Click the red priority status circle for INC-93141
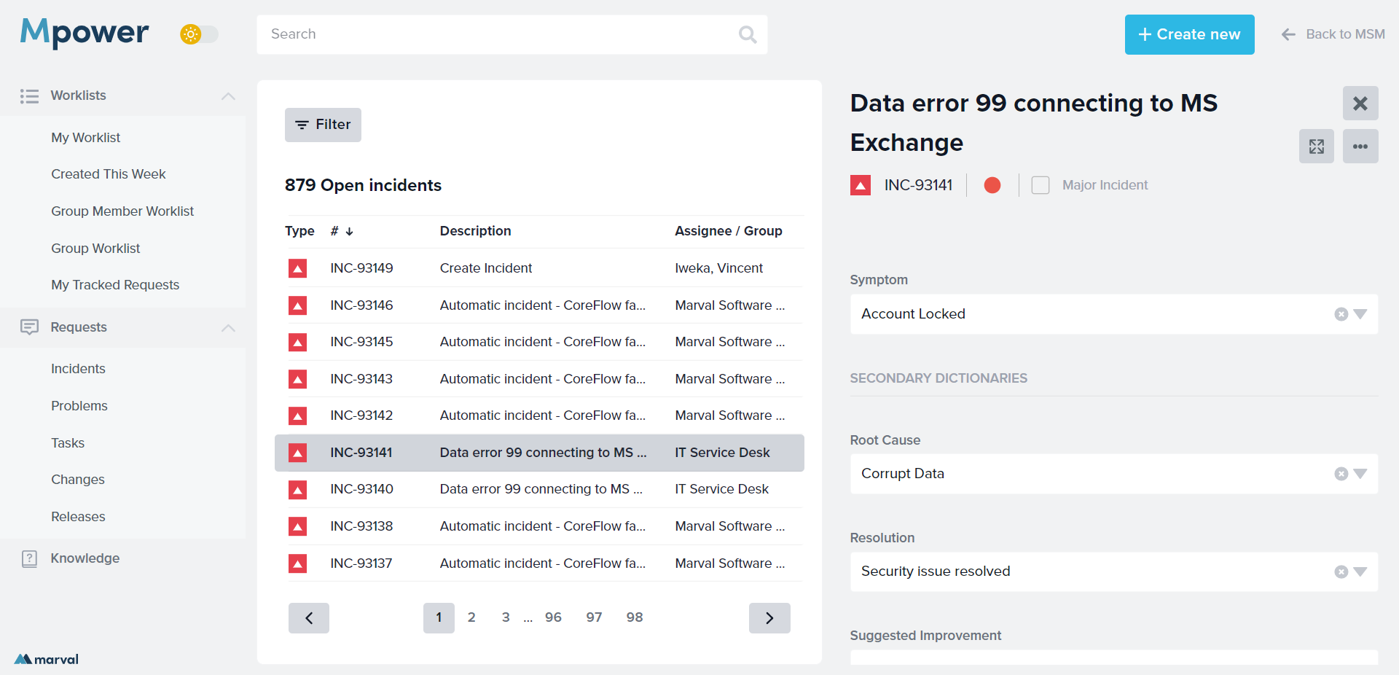Image resolution: width=1399 pixels, height=675 pixels. pos(992,185)
